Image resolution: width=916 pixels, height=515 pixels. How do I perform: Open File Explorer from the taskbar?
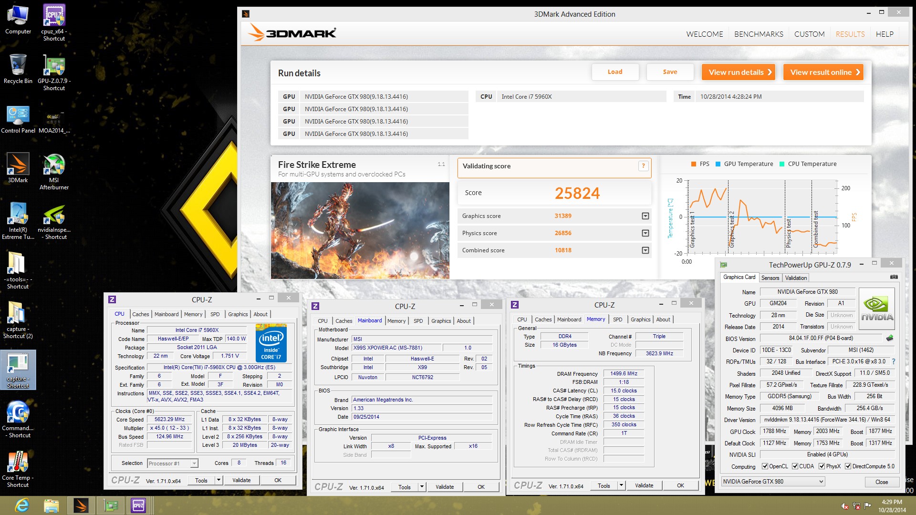point(51,505)
